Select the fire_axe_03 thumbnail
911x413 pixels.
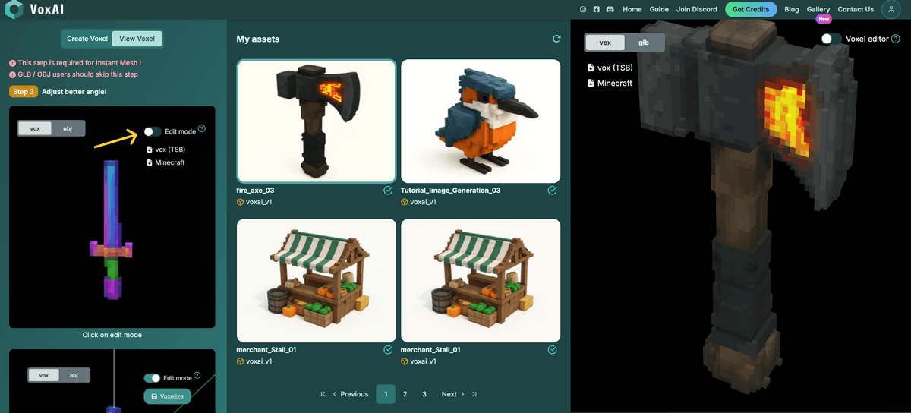[316, 121]
